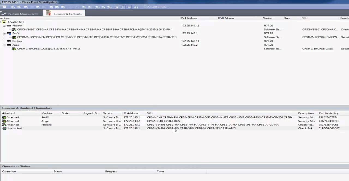Click certificate key CD776C43CFE5
This screenshot has height=181, width=349.
tap(329, 121)
